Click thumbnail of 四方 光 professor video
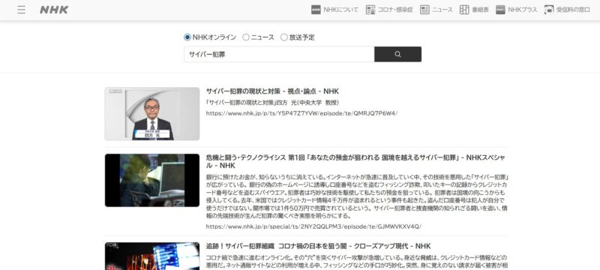Screen dimensions: 600x270 click(x=152, y=113)
